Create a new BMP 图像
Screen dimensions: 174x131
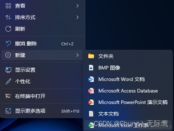128,68
